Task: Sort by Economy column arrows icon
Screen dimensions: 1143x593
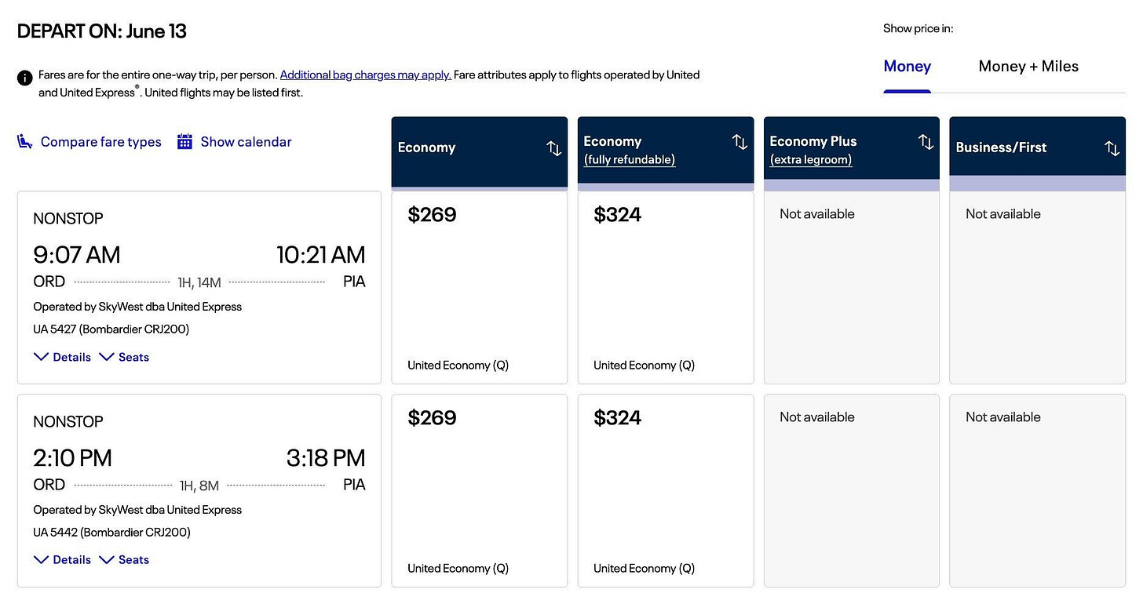Action: click(554, 147)
